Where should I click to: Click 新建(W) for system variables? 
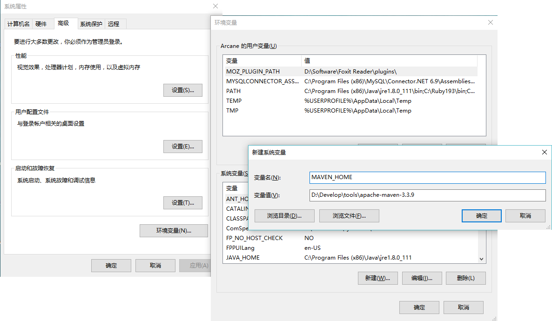tap(378, 278)
